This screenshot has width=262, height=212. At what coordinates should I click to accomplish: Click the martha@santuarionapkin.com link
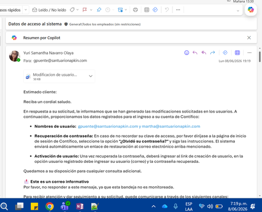(171, 126)
